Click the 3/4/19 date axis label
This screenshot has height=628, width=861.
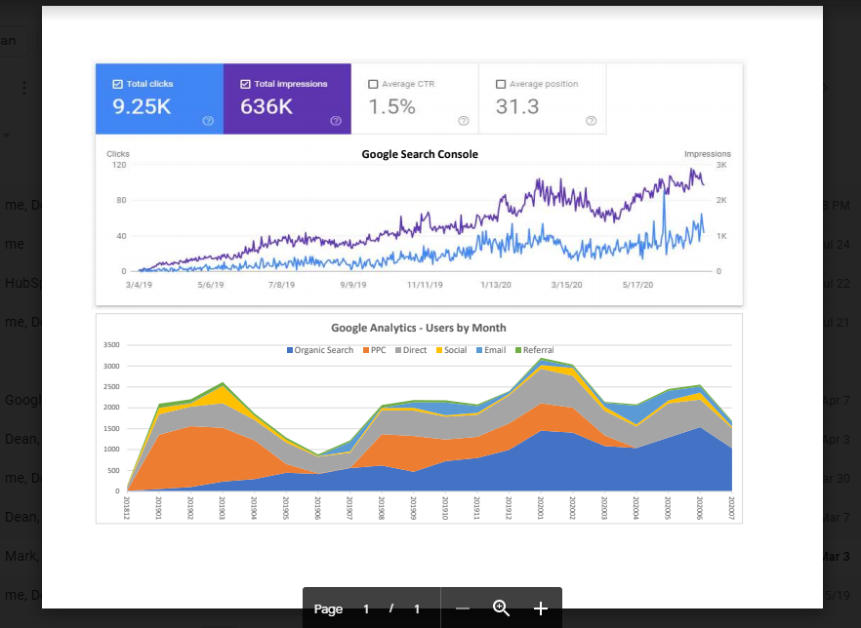(x=139, y=285)
